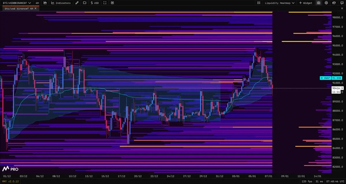Click the 01/12 date axis label
This screenshot has width=346, height=184.
click(x=7, y=176)
